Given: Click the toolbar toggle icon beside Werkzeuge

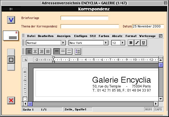Looking at the screenshot, I should pos(161,36).
